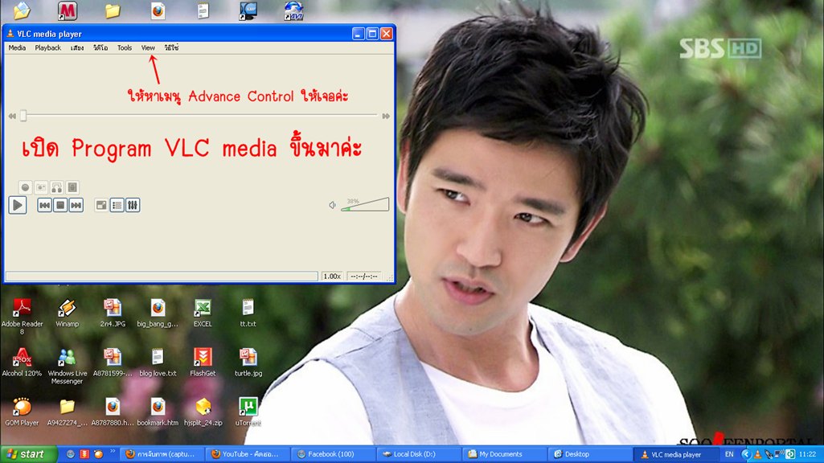Click the EN language indicator
The width and height of the screenshot is (824, 463).
pyautogui.click(x=729, y=454)
